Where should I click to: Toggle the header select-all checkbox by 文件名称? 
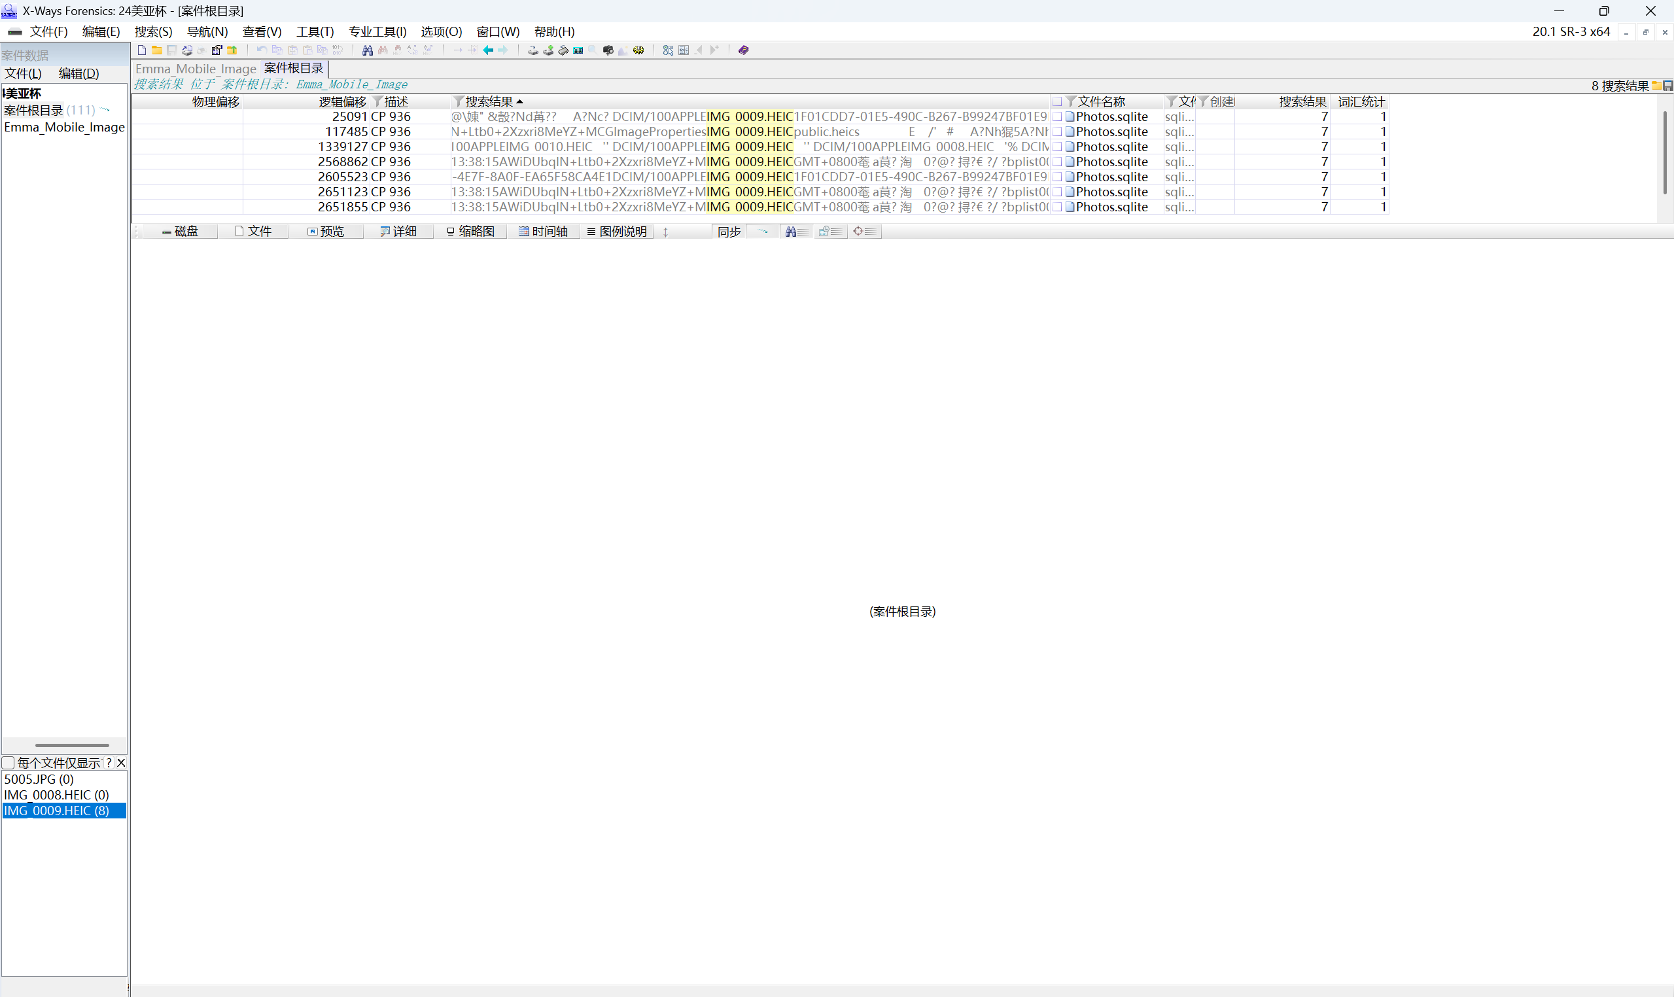(1057, 101)
